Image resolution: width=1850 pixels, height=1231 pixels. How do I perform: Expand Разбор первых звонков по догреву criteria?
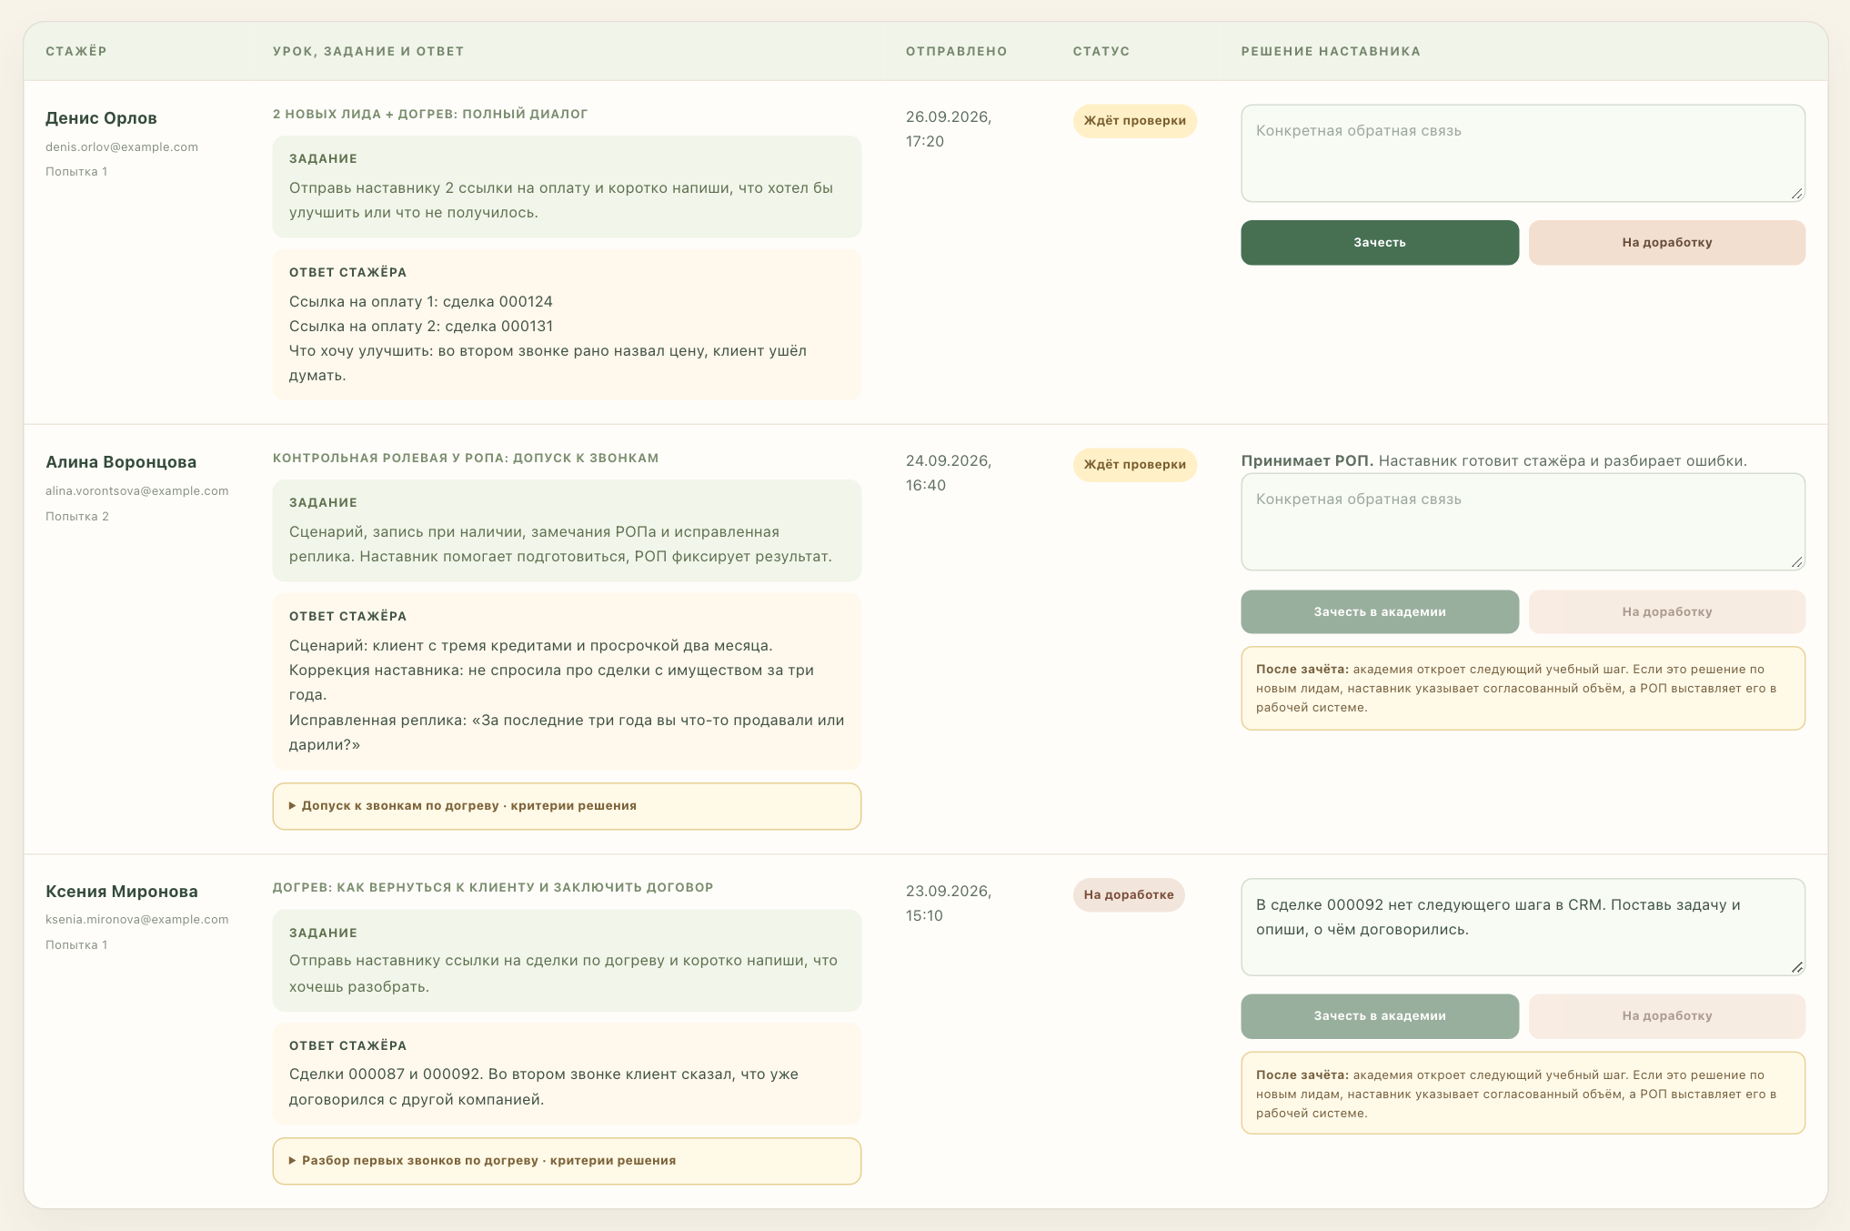(x=567, y=1161)
